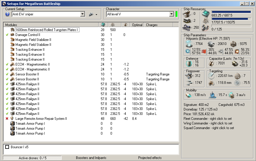
Task: Click the targeting range icon showing 220.61 km
Action: [211, 76]
